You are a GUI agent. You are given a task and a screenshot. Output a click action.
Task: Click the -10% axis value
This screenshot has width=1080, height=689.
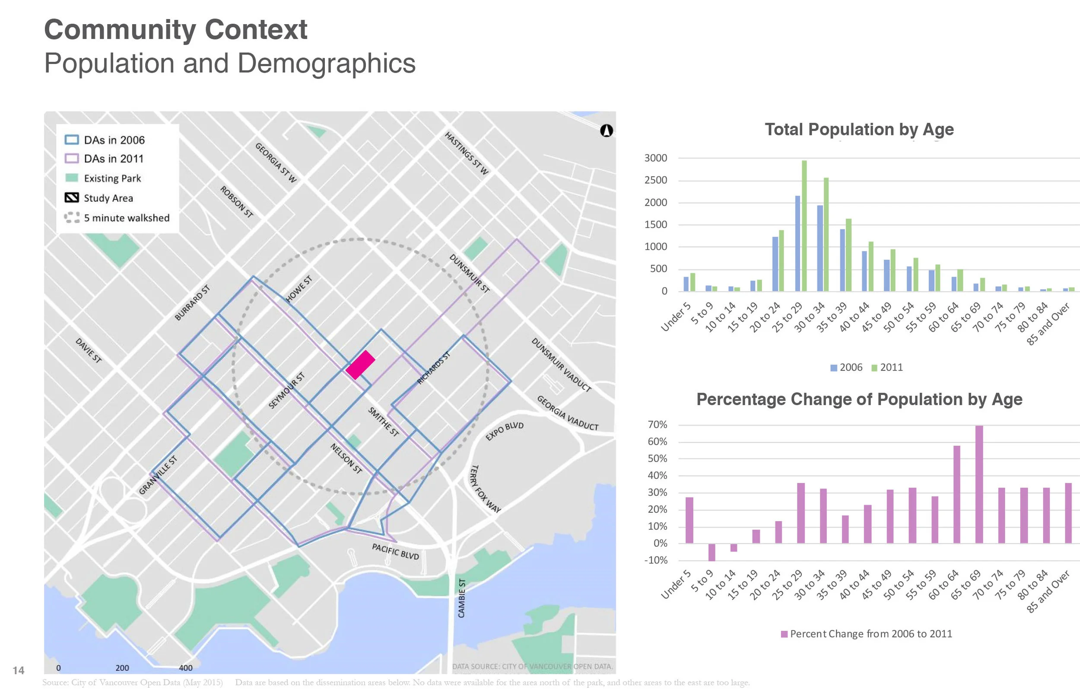(656, 560)
